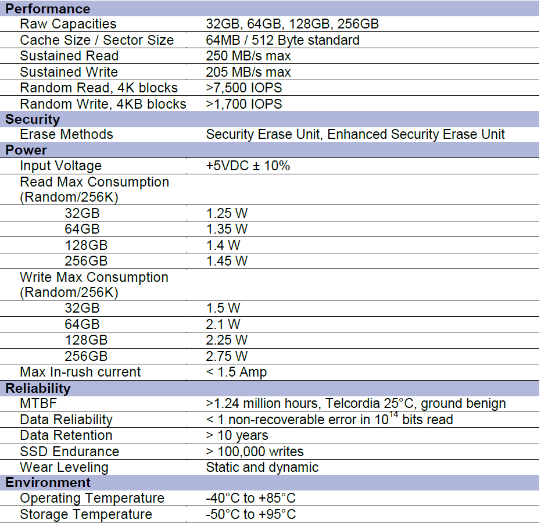Select the 1.45 W read consumption value
Image resolution: width=541 pixels, height=523 pixels.
pos(227,261)
